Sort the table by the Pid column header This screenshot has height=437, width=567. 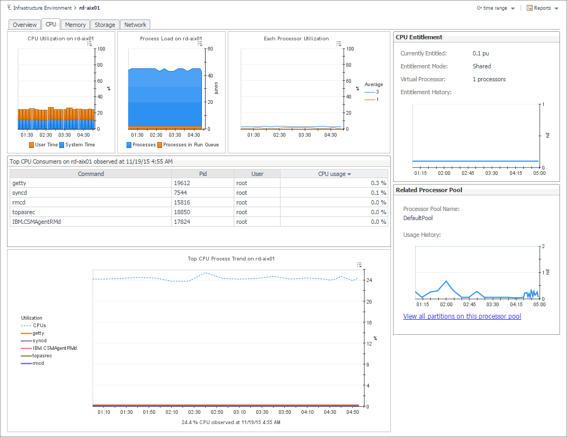[202, 174]
